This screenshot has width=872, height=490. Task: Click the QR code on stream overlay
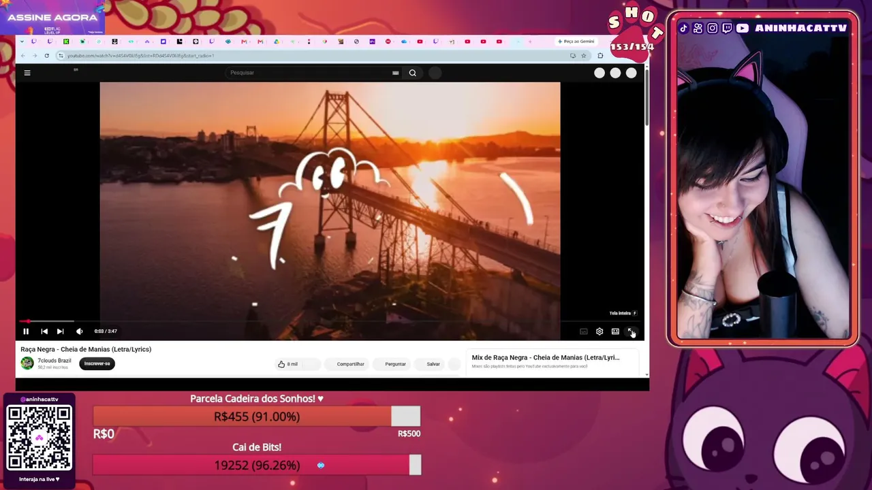point(40,438)
